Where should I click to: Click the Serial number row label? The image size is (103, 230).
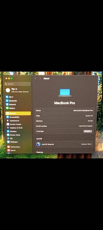(41, 126)
